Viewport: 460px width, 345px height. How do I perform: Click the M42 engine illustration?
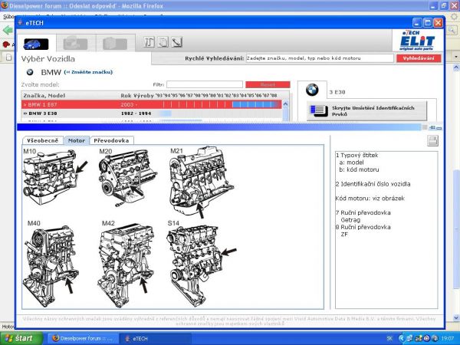point(127,264)
